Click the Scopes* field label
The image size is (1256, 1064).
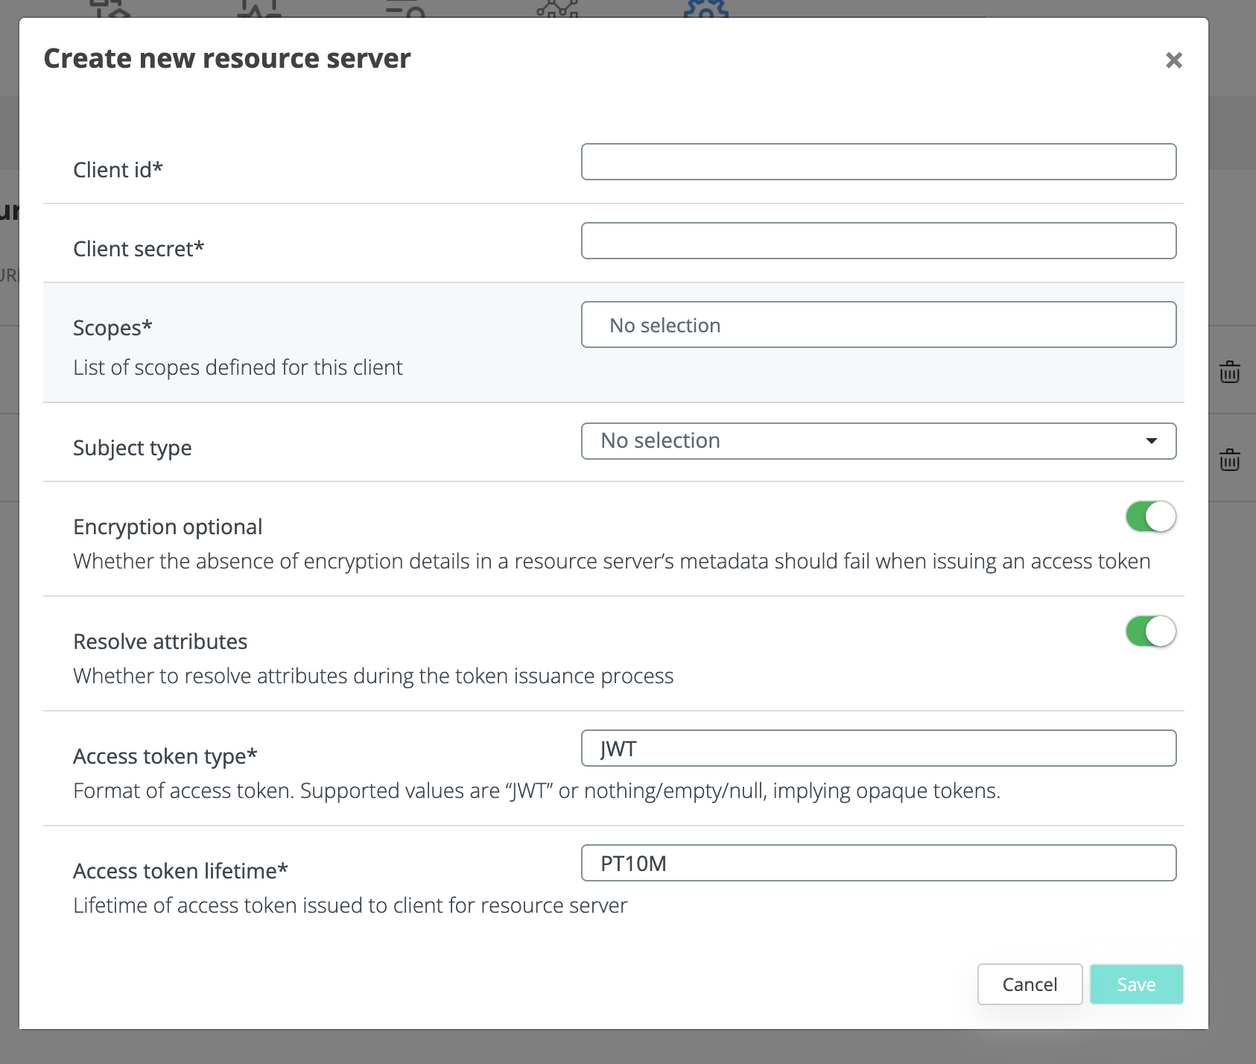tap(112, 328)
